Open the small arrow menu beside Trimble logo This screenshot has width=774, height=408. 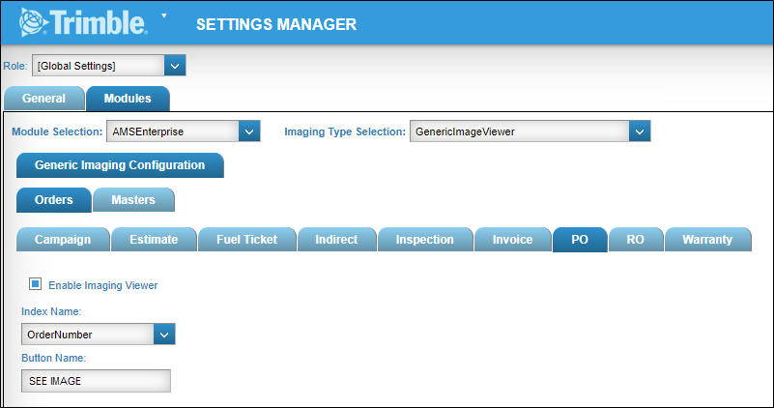point(164,15)
